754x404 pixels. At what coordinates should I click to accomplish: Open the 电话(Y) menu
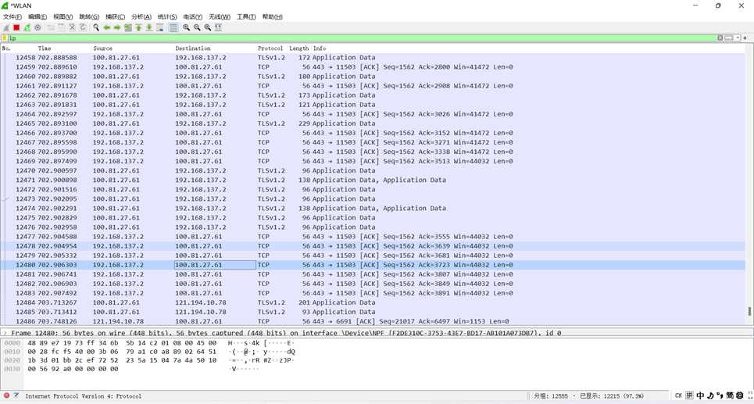click(193, 17)
